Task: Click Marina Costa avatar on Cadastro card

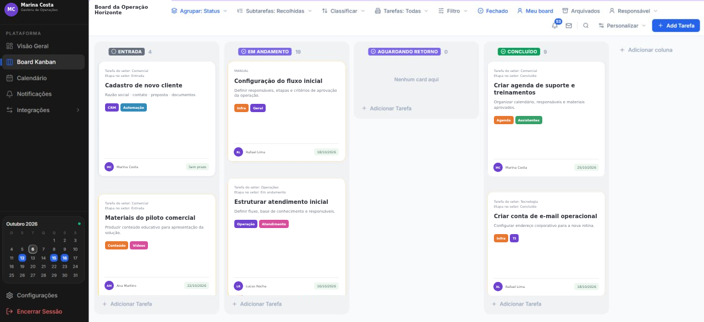Action: pyautogui.click(x=109, y=166)
